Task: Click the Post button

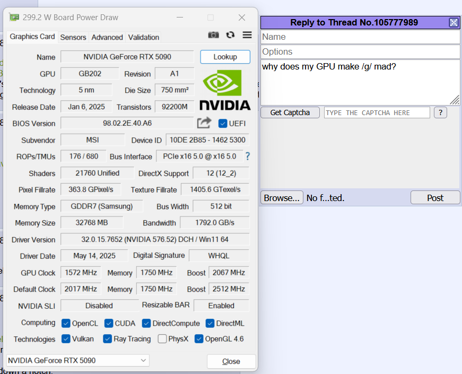Action: click(x=435, y=198)
